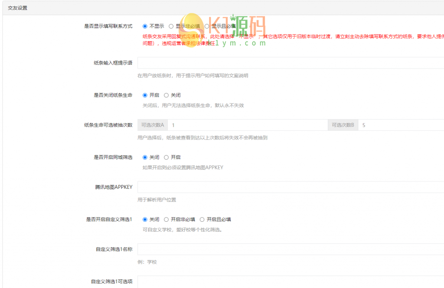Select the 开启且必填 option for 自定义筛选1
This screenshot has height=288, width=444.
(202, 219)
